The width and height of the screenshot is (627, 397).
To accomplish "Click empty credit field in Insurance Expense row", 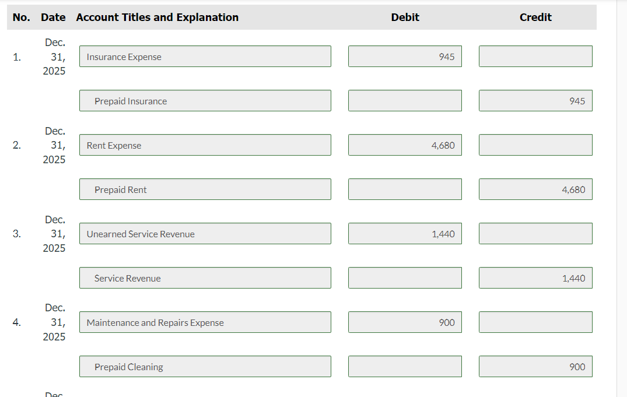I will pyautogui.click(x=536, y=57).
